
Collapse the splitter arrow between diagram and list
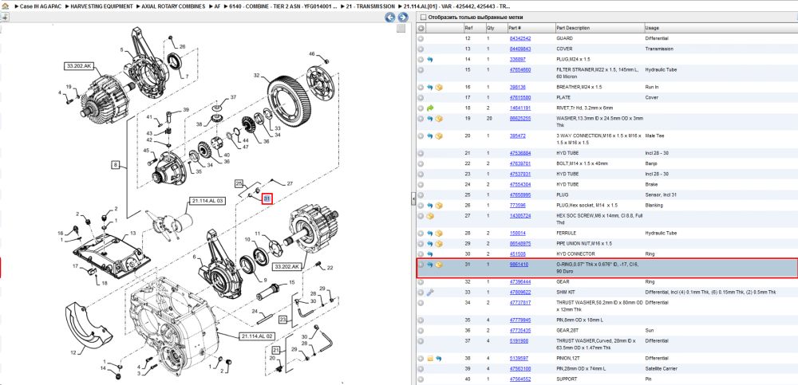pos(413,200)
